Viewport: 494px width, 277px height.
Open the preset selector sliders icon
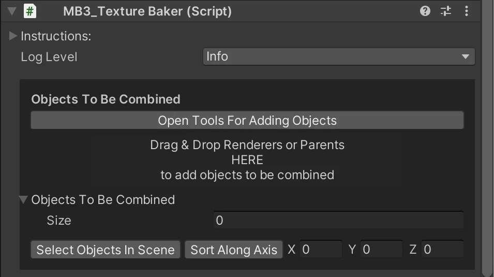pyautogui.click(x=446, y=11)
